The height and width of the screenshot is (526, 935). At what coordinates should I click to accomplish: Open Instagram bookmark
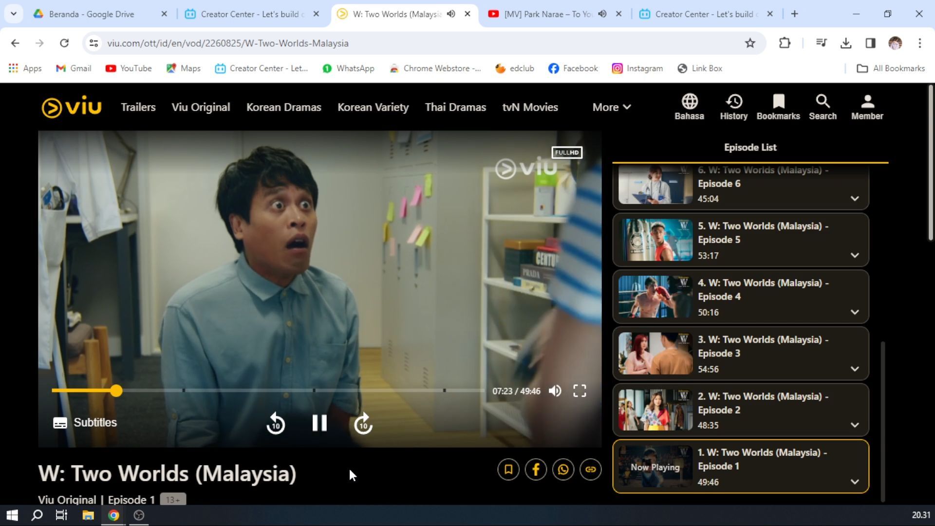pyautogui.click(x=637, y=68)
